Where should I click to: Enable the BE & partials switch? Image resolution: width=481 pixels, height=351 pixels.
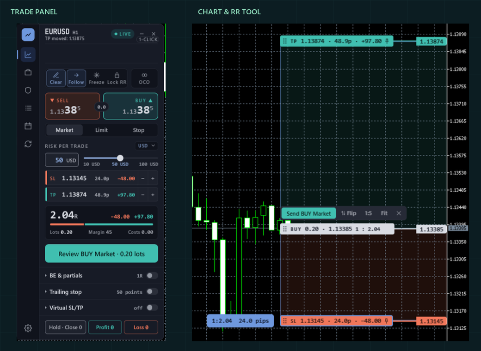tap(152, 276)
